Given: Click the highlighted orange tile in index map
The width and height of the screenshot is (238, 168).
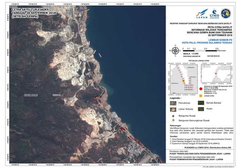Looking at the screenshot, I should coord(183,81).
